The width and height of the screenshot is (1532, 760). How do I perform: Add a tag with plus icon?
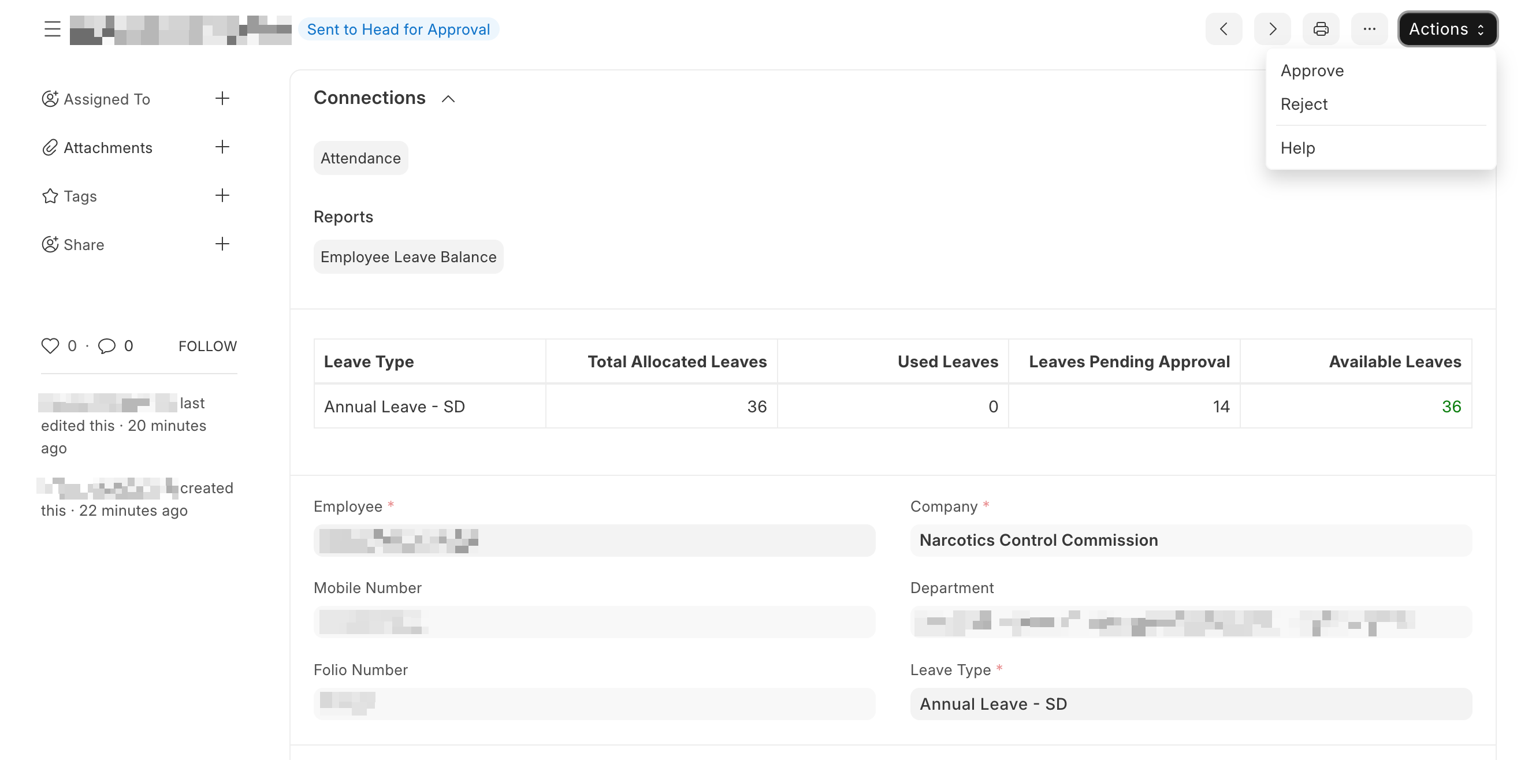(x=222, y=196)
